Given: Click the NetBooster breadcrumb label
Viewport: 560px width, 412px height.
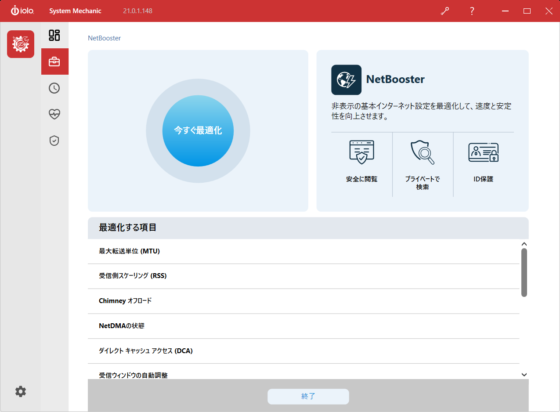Looking at the screenshot, I should coord(105,38).
